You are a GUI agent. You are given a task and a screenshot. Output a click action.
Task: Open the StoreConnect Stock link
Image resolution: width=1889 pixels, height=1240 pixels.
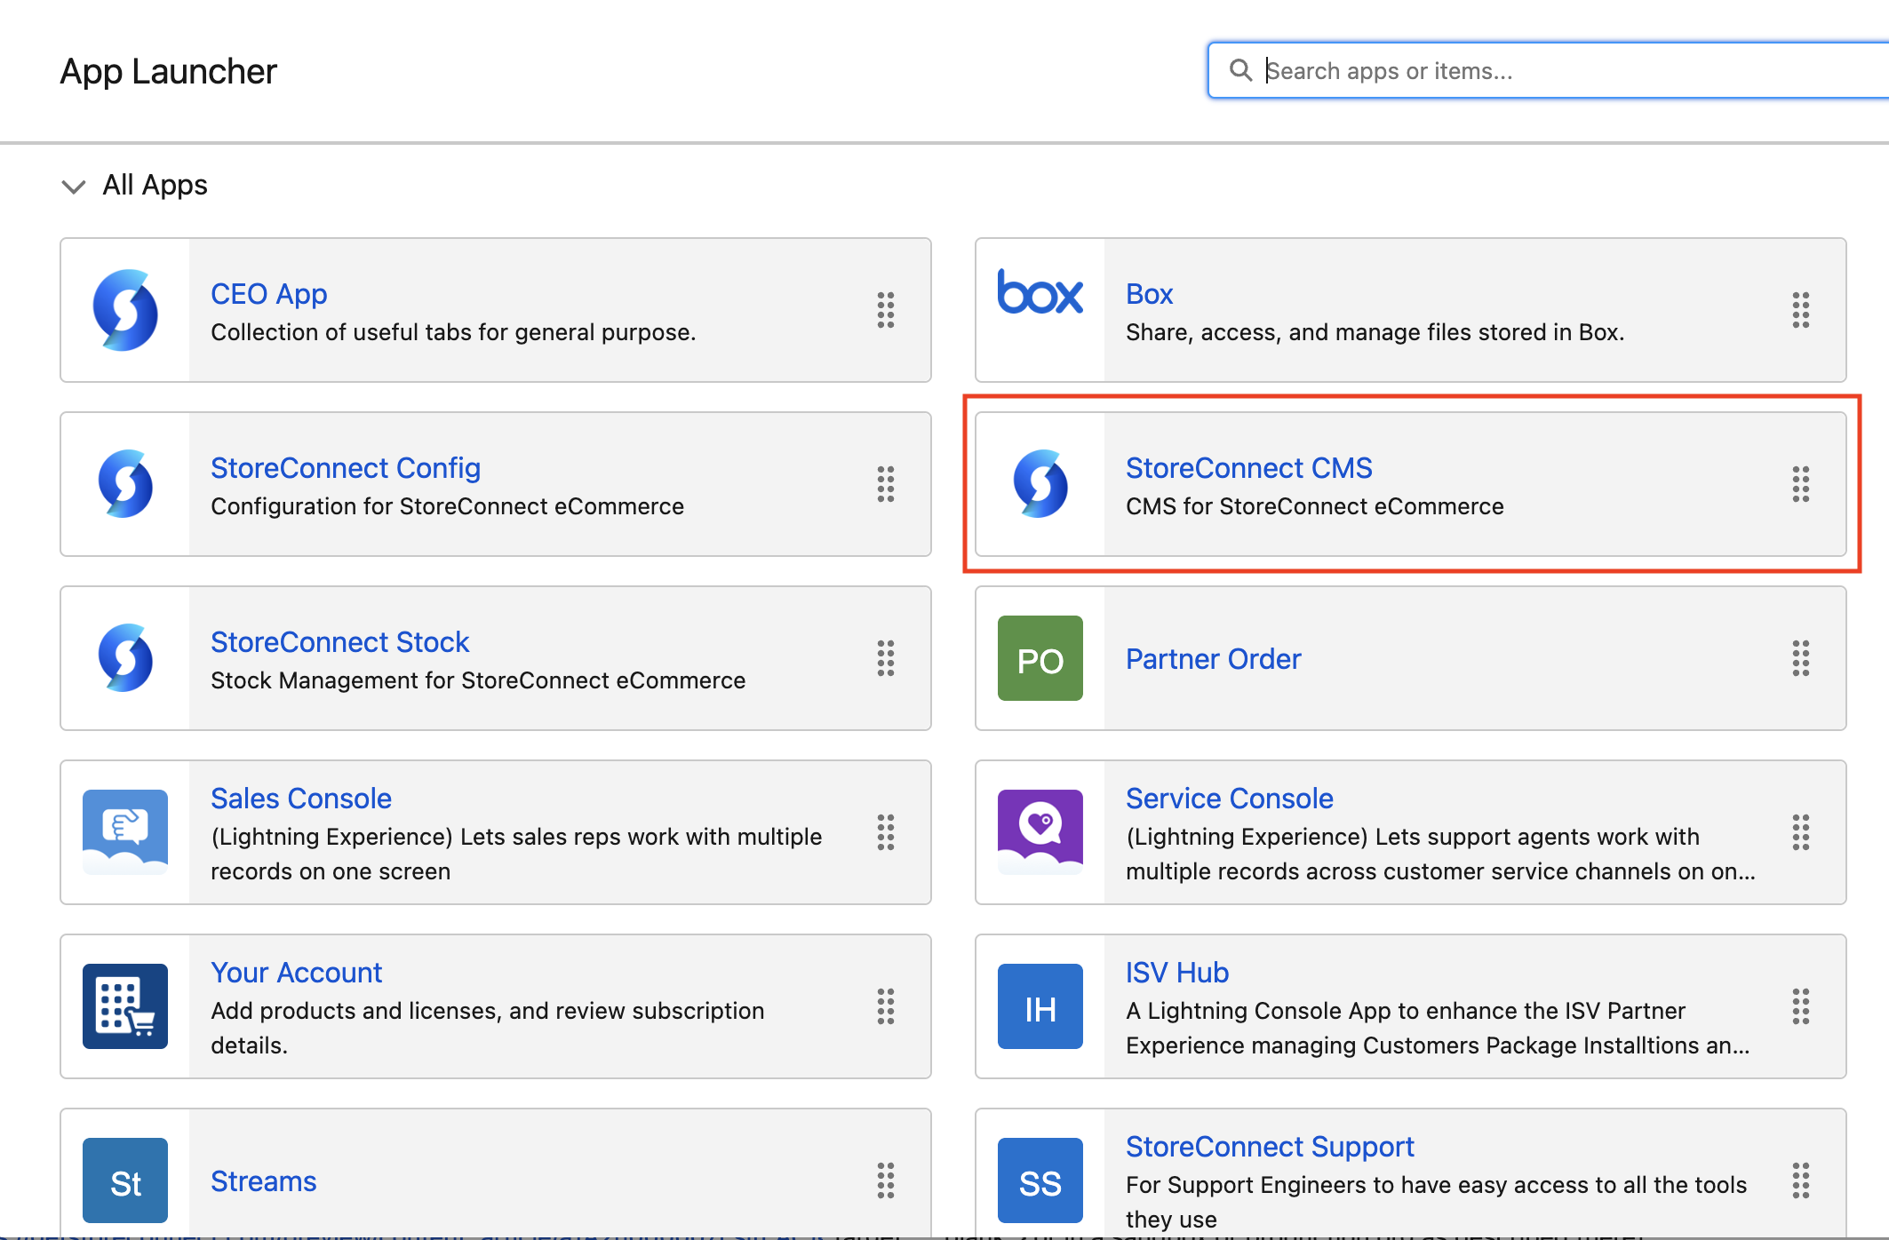pyautogui.click(x=340, y=642)
